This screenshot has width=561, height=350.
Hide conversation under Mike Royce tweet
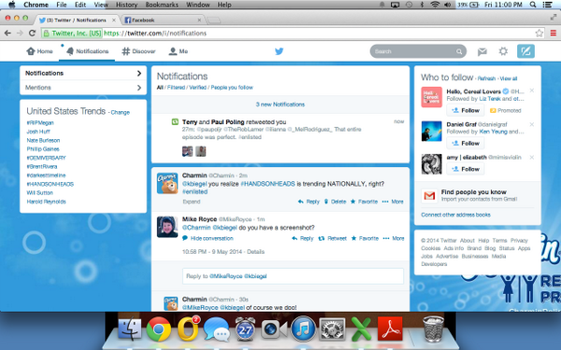[208, 239]
